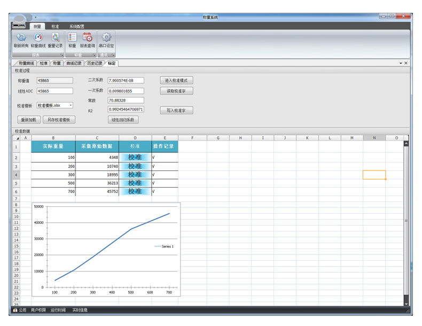This screenshot has width=422, height=326.
Task: Open the 重量记录 icon in ribbon
Action: 55,37
